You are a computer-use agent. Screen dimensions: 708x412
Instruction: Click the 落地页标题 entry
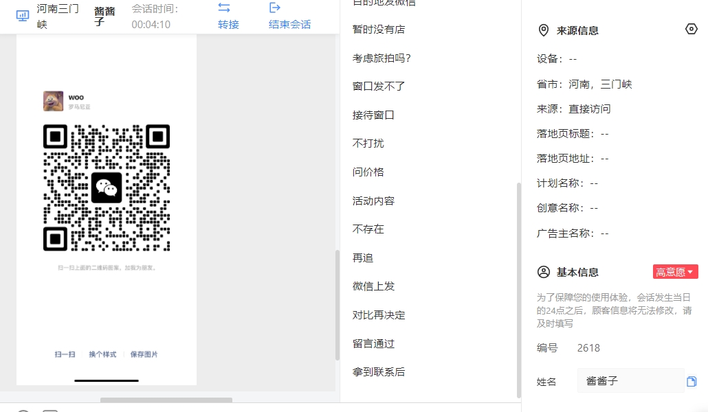click(573, 134)
